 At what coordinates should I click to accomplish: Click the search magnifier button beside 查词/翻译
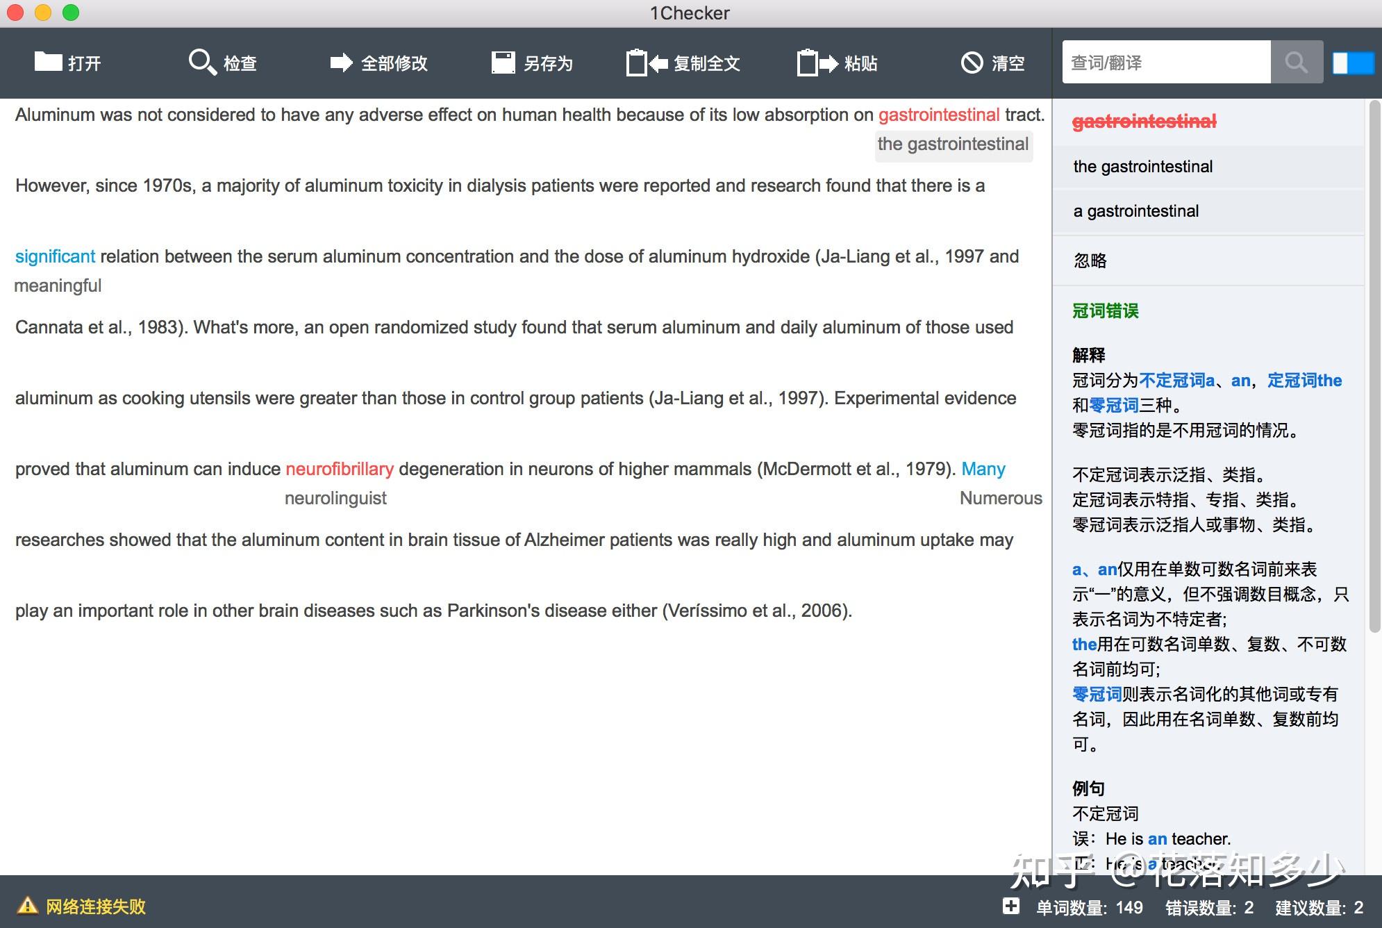[1297, 63]
